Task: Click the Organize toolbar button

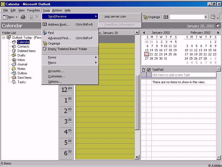Action: coord(152,17)
